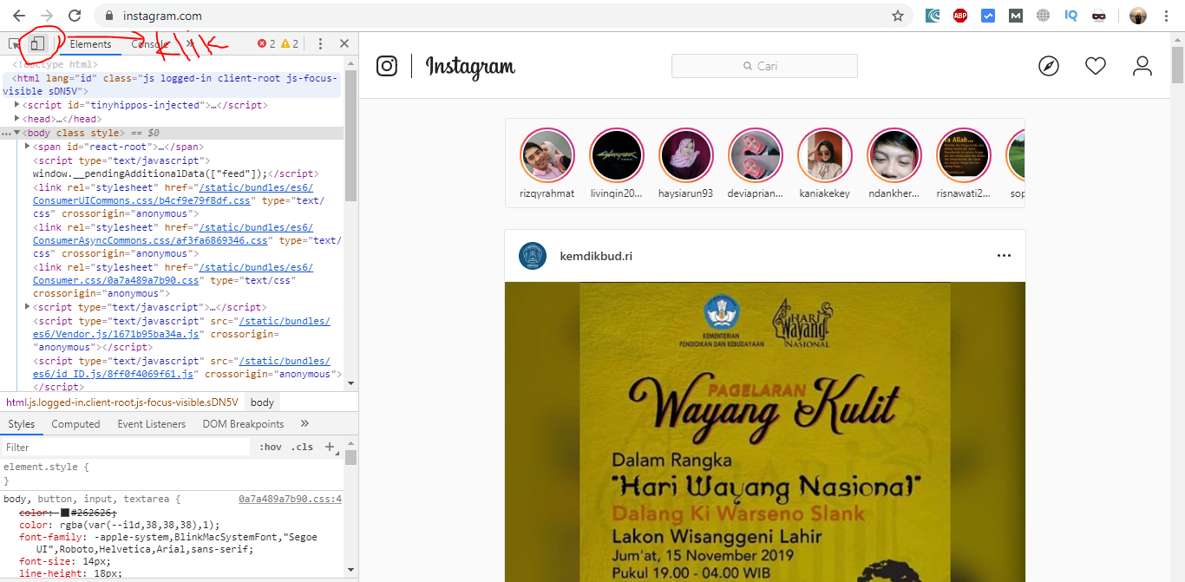1185x582 pixels.
Task: Select body breadcrumb in DevTools
Action: (x=262, y=402)
